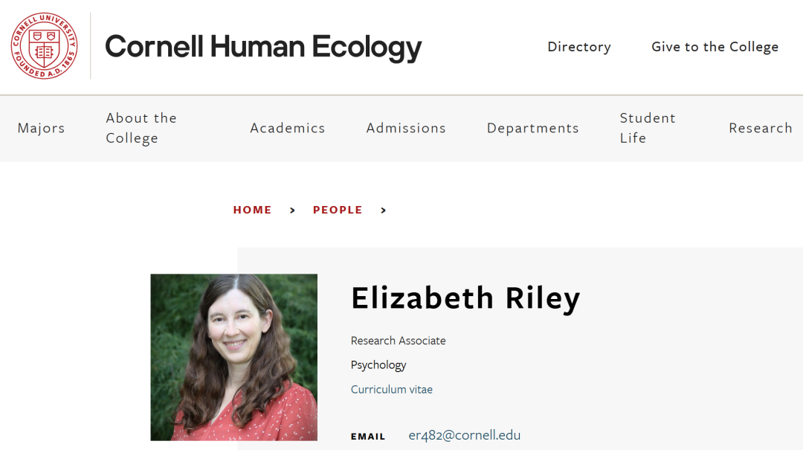Open the Departments menu

pos(533,128)
